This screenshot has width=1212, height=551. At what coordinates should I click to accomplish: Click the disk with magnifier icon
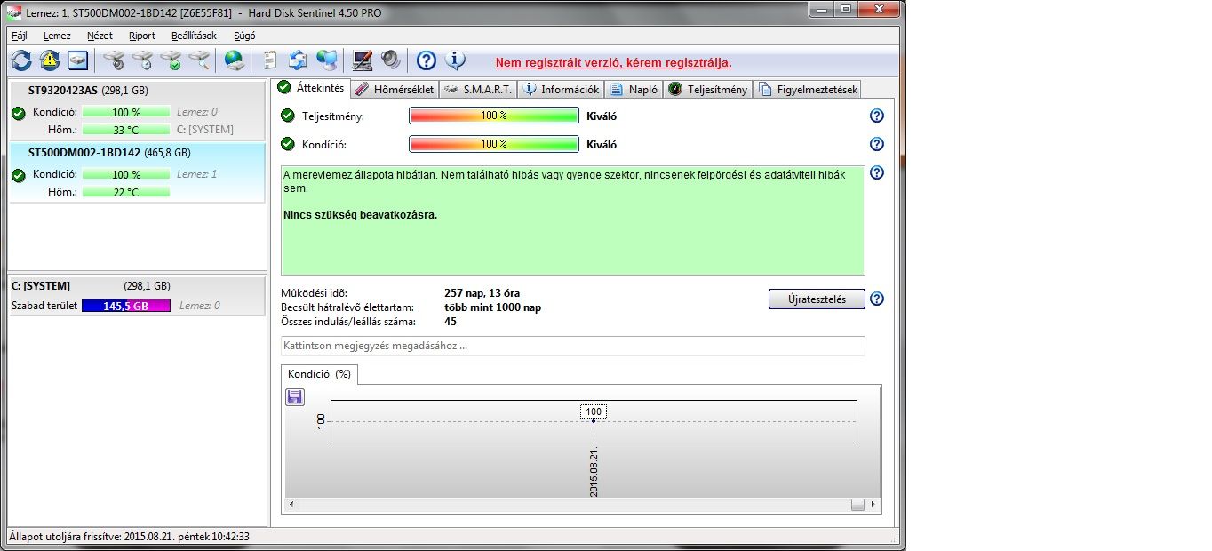pos(199,60)
